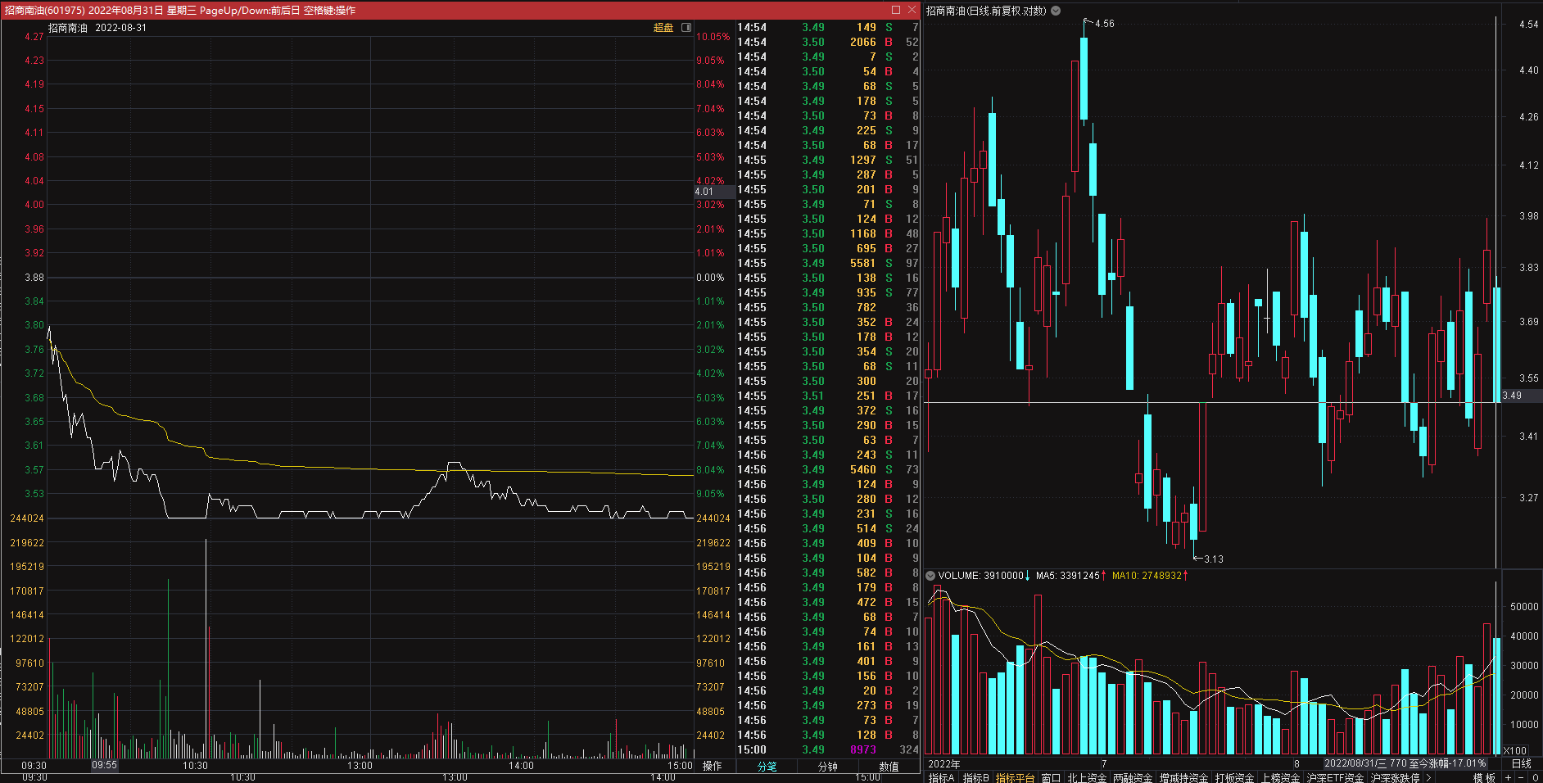Click the 14:56 trade row with volume 5460
The width and height of the screenshot is (1543, 783).
pyautogui.click(x=828, y=469)
